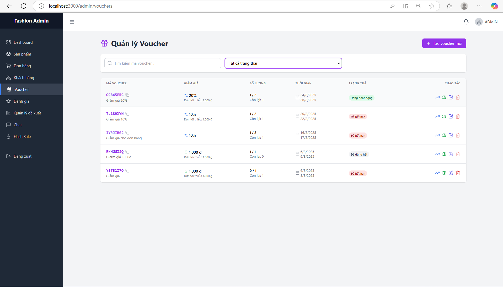The image size is (503, 287).
Task: Navigate to Khách hàng
Action: click(x=31, y=78)
